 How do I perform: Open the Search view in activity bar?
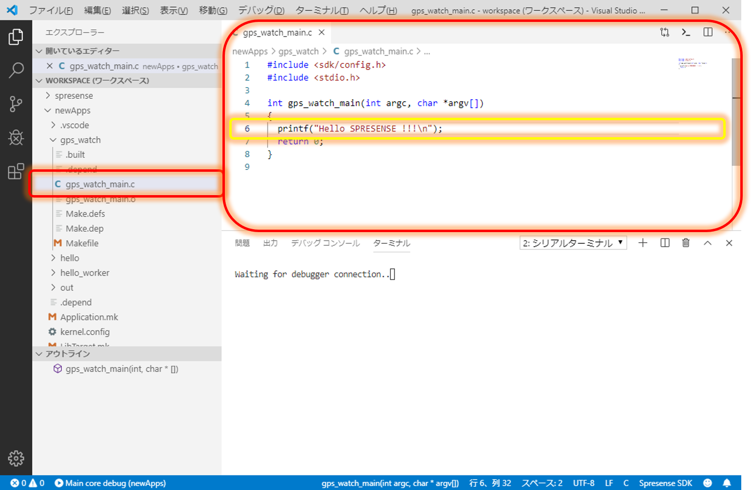pos(16,70)
